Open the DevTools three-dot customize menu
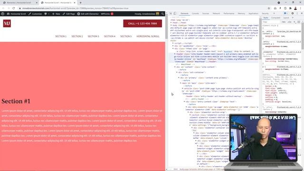 pyautogui.click(x=297, y=13)
